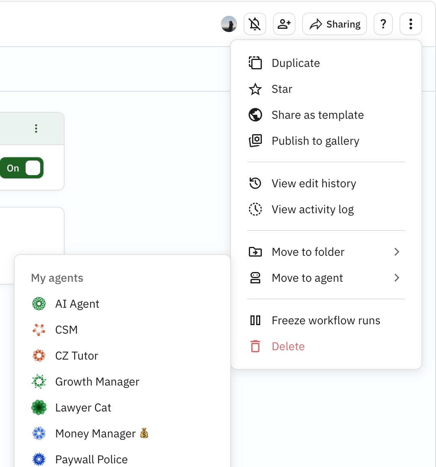The height and width of the screenshot is (467, 436).
Task: Pick the Lawyer Cat agent
Action: (x=83, y=408)
